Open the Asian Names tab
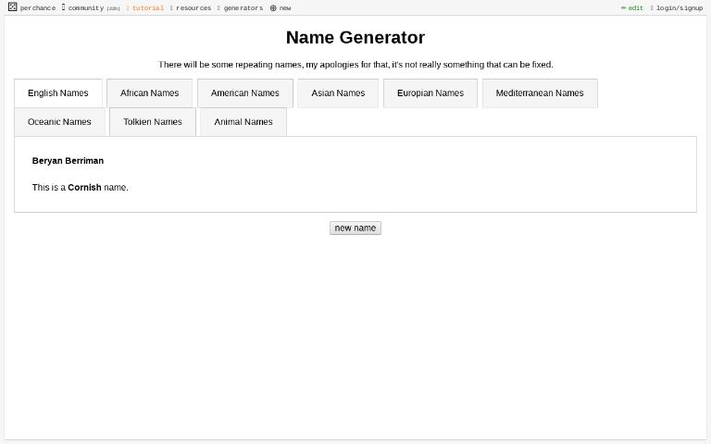This screenshot has height=444, width=711. (338, 93)
